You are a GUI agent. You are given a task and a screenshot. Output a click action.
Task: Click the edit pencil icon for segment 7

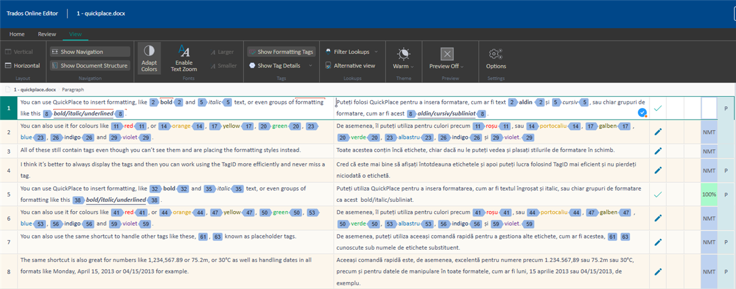(657, 242)
